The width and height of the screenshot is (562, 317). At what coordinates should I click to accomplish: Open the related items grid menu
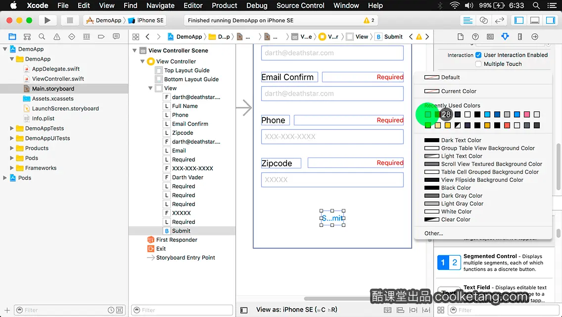pyautogui.click(x=136, y=37)
